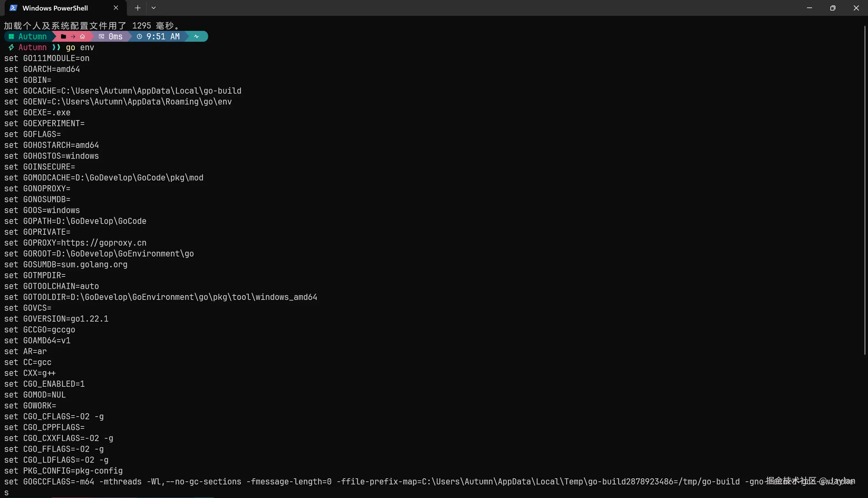
Task: Click the home icon in prompt segment
Action: point(82,36)
